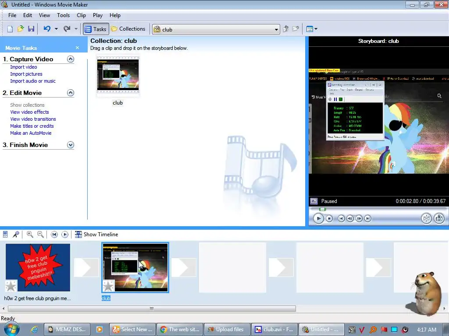Viewport: 449px width, 336px height.
Task: Step to next frame
Action: (x=359, y=219)
